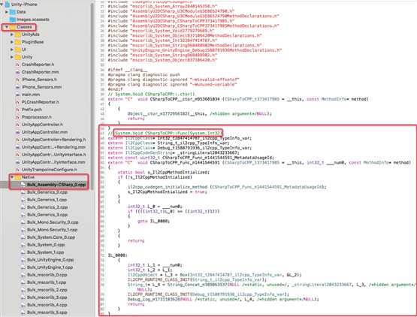Click the CSharpToCPP::.ctor() comment line

tap(151, 94)
